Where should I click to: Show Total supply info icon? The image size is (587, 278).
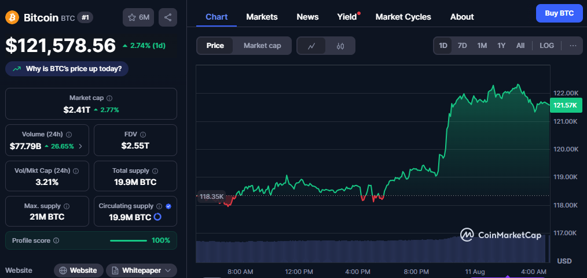tap(155, 170)
